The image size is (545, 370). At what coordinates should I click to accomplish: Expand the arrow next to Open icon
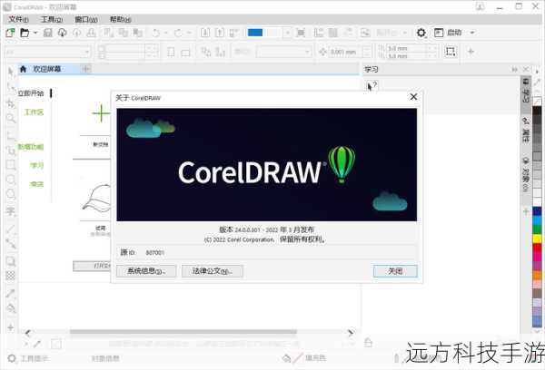(35, 33)
